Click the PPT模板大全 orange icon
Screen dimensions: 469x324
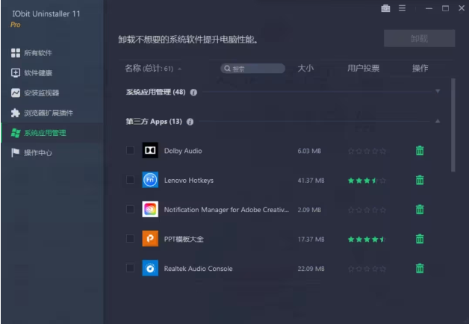pyautogui.click(x=150, y=238)
